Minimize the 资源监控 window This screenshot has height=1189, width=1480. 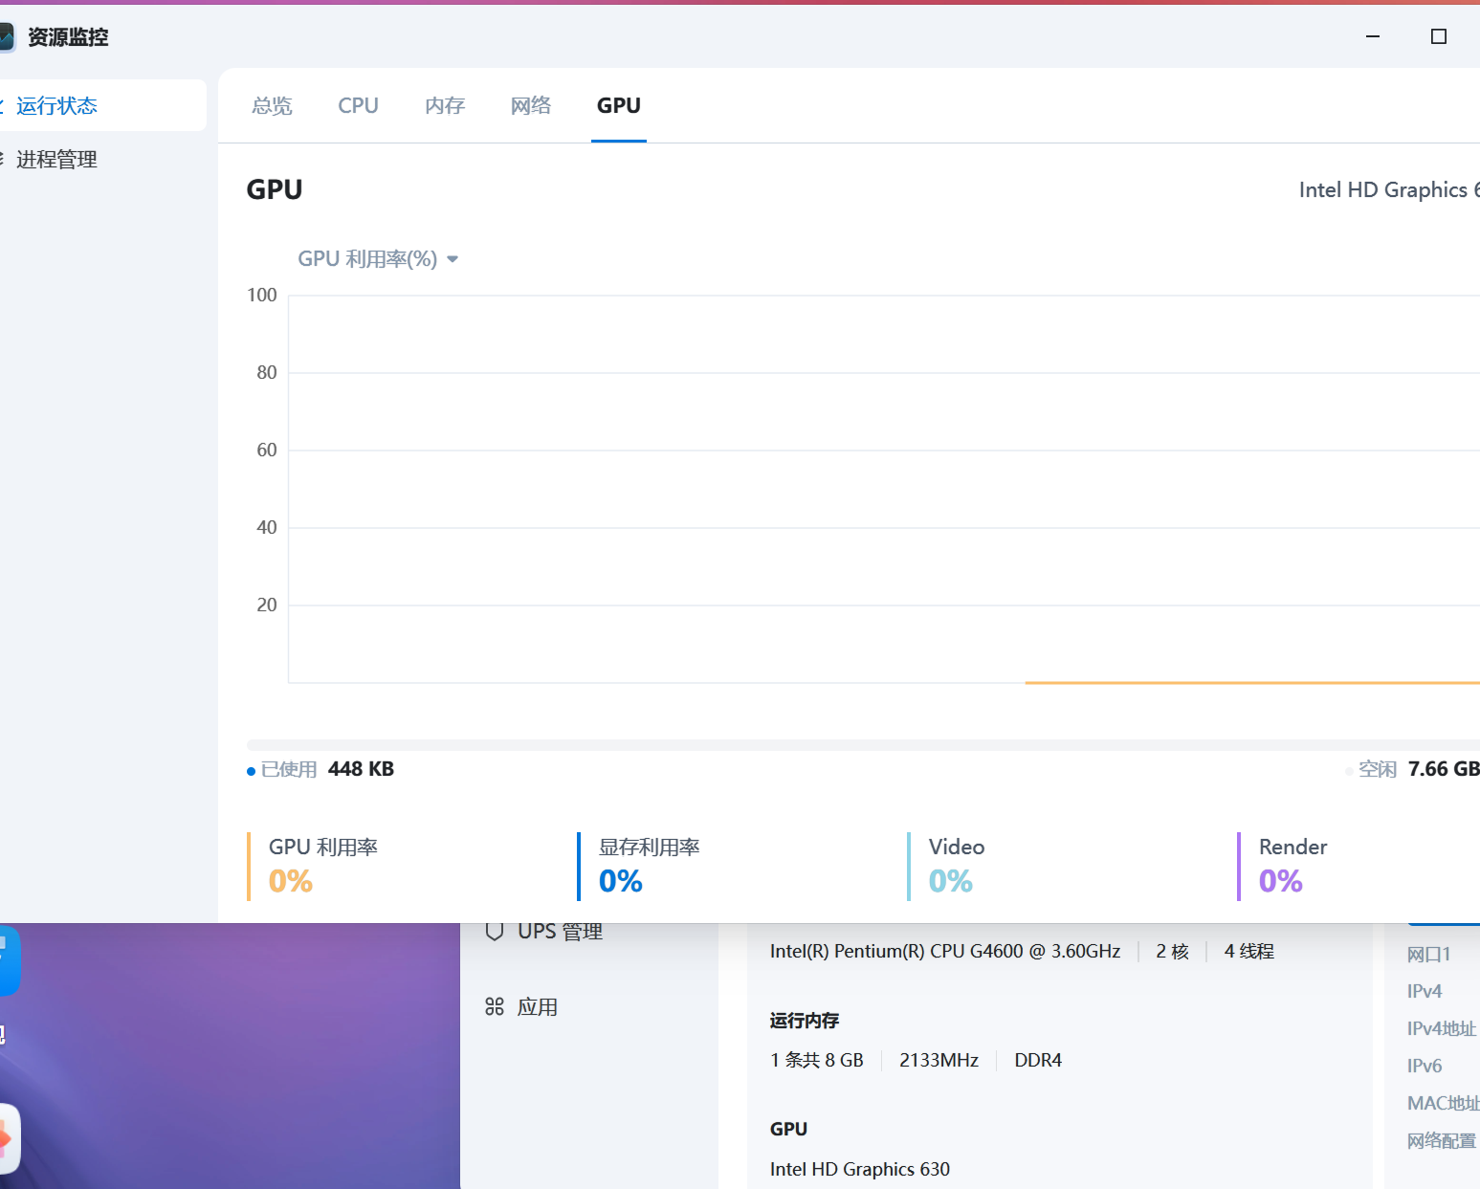point(1373,36)
